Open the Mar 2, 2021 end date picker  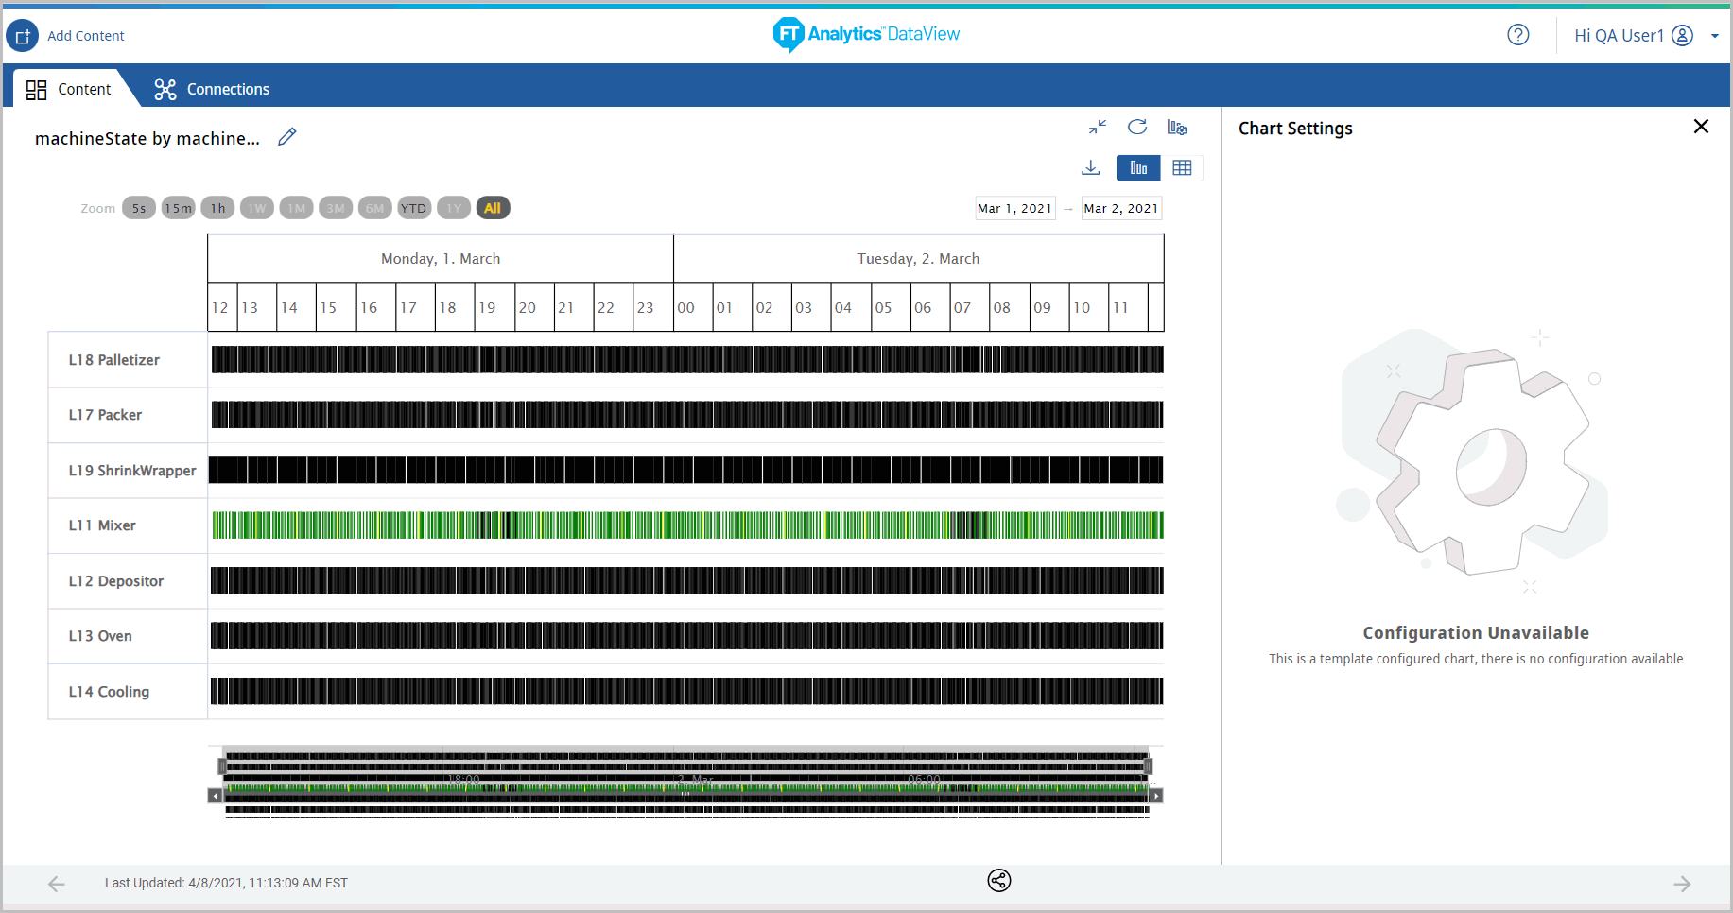1121,208
